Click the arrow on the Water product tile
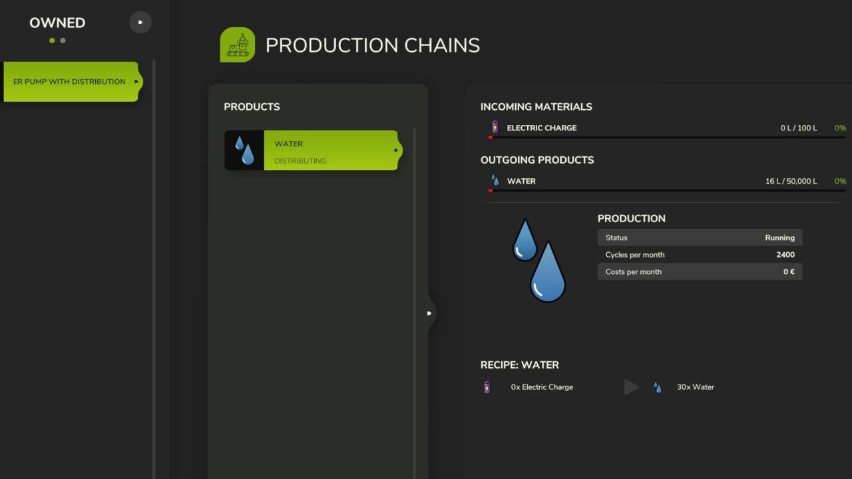 click(x=396, y=150)
